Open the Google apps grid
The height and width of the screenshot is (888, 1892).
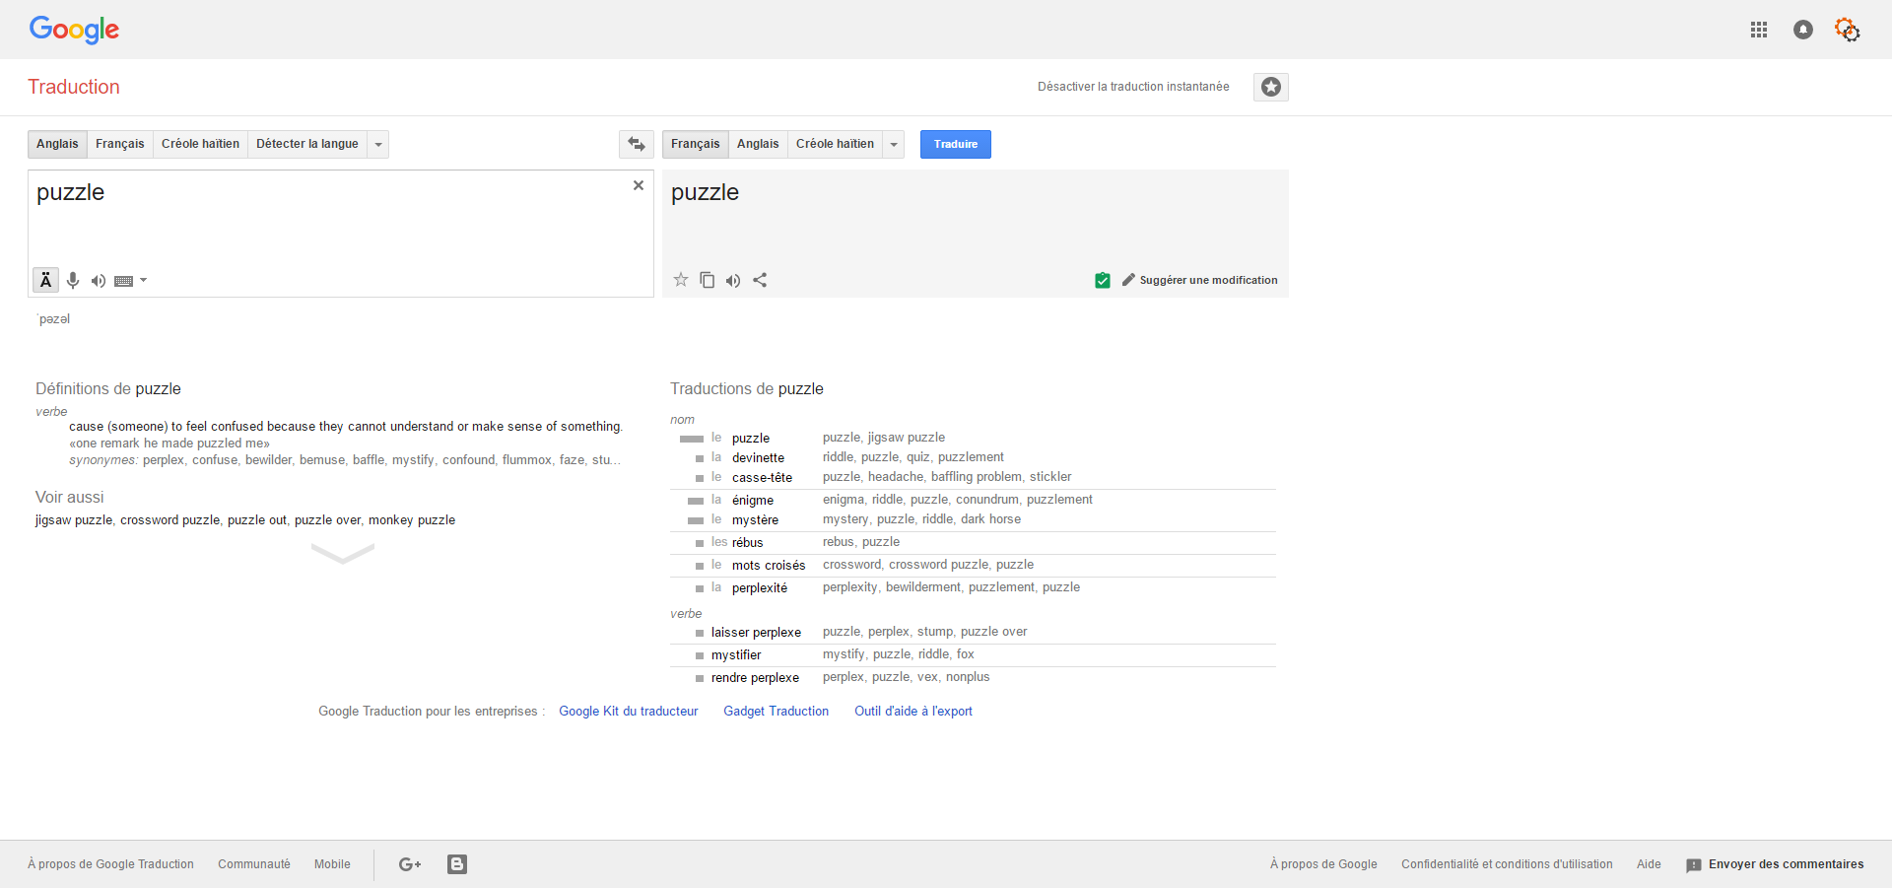pos(1759,30)
